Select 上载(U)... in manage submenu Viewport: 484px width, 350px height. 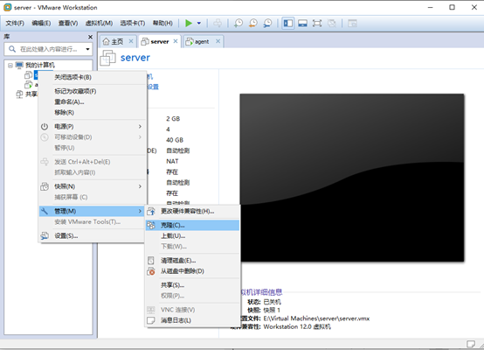point(192,236)
